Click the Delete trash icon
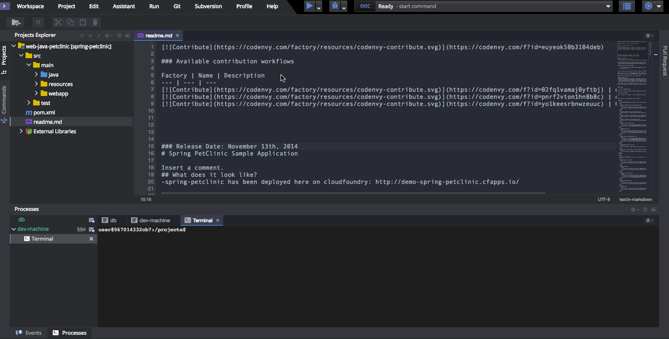 pos(95,22)
